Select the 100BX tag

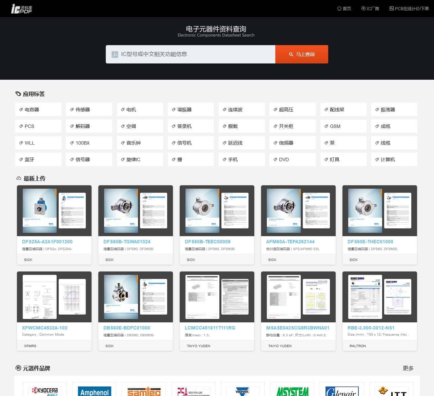[89, 143]
